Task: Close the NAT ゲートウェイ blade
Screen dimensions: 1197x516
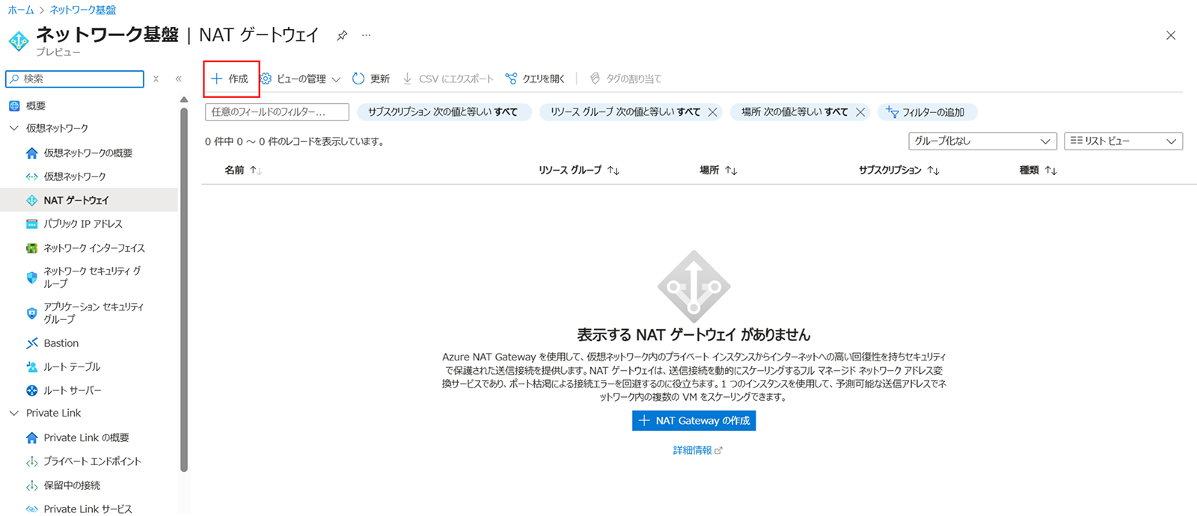Action: tap(1171, 35)
